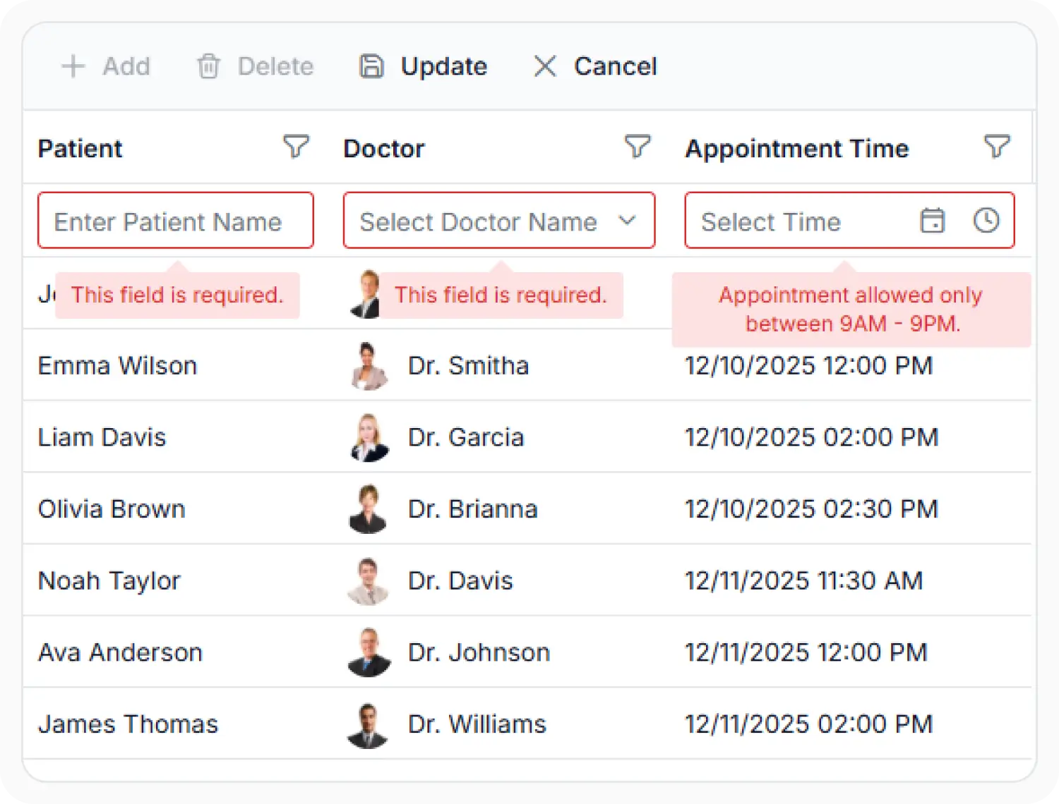
Task: Click the Enter Patient Name field
Action: tap(176, 221)
